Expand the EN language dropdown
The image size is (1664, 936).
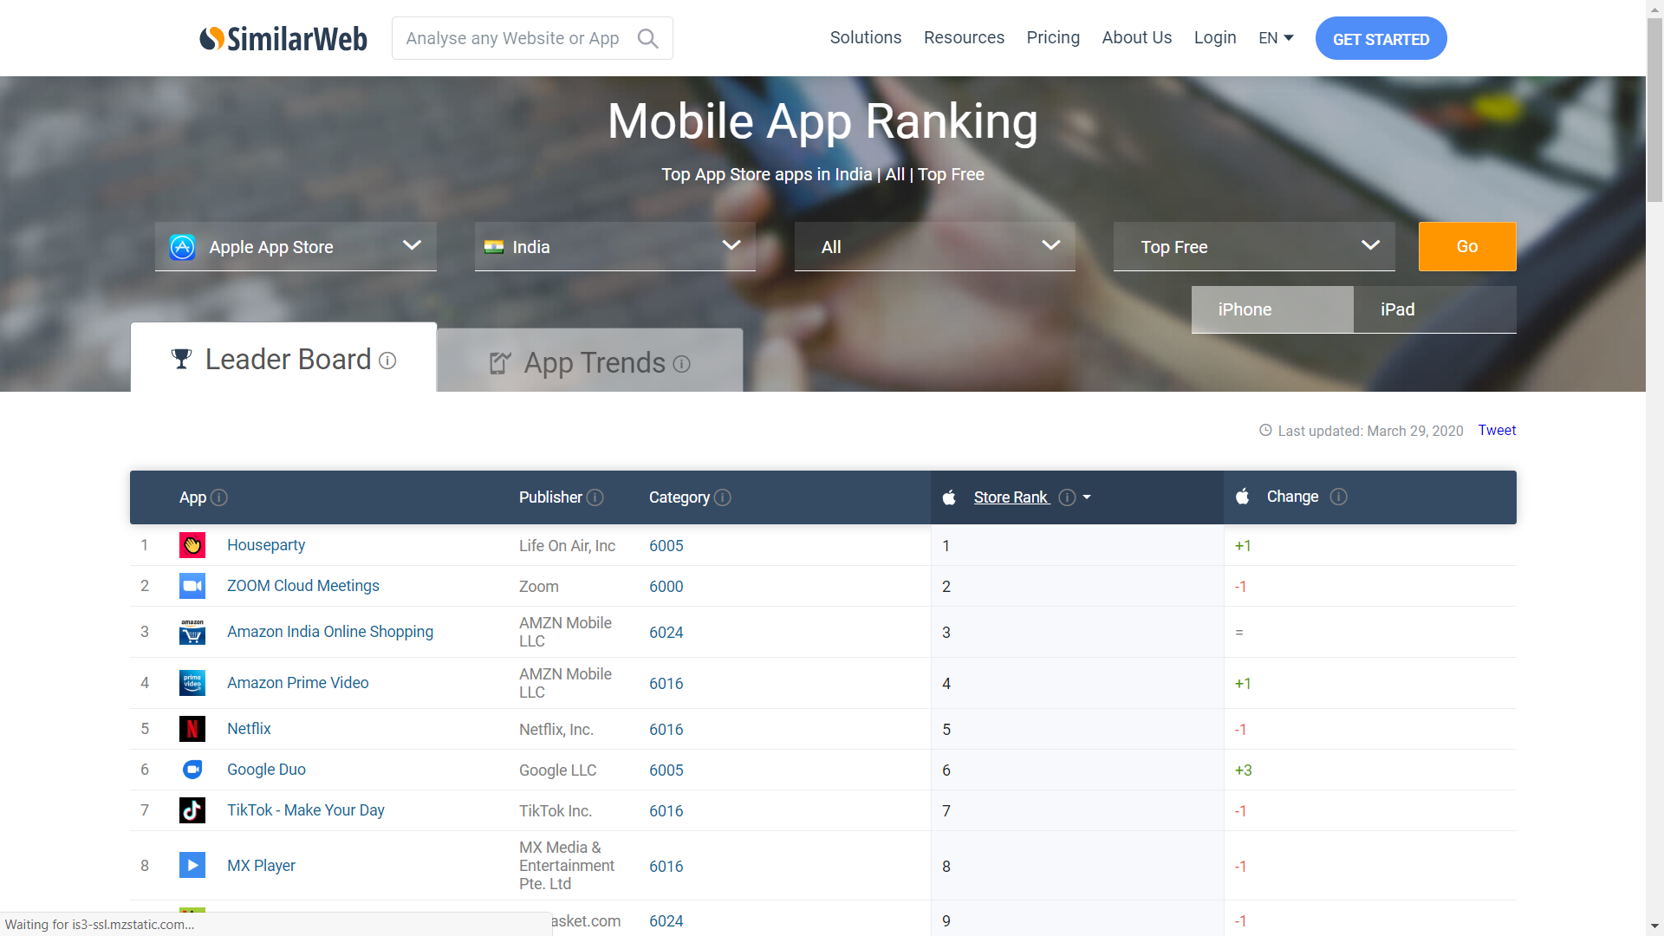(1275, 37)
